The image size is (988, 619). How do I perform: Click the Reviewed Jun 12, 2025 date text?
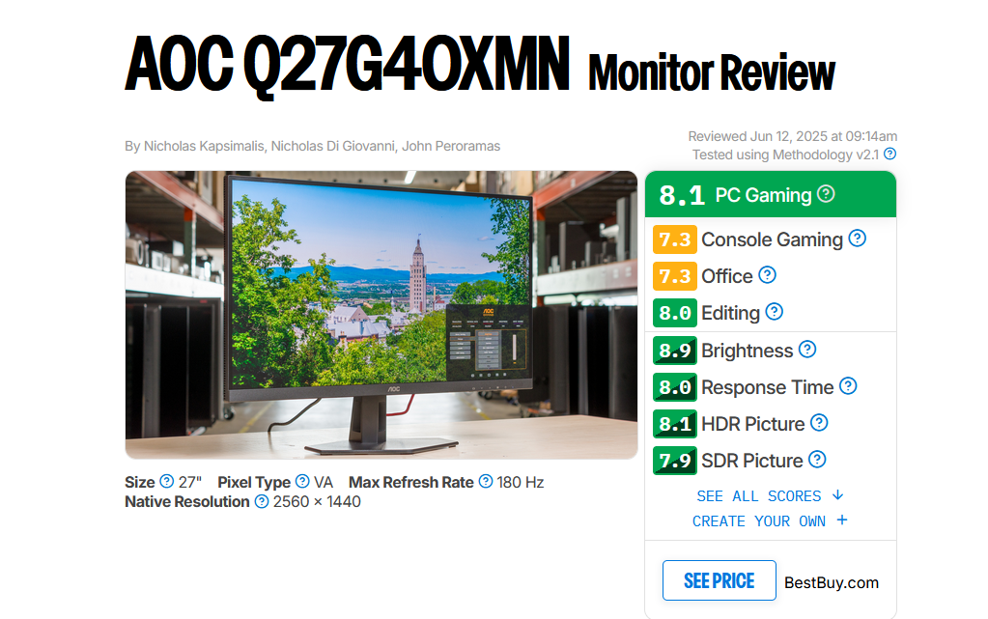tap(793, 136)
